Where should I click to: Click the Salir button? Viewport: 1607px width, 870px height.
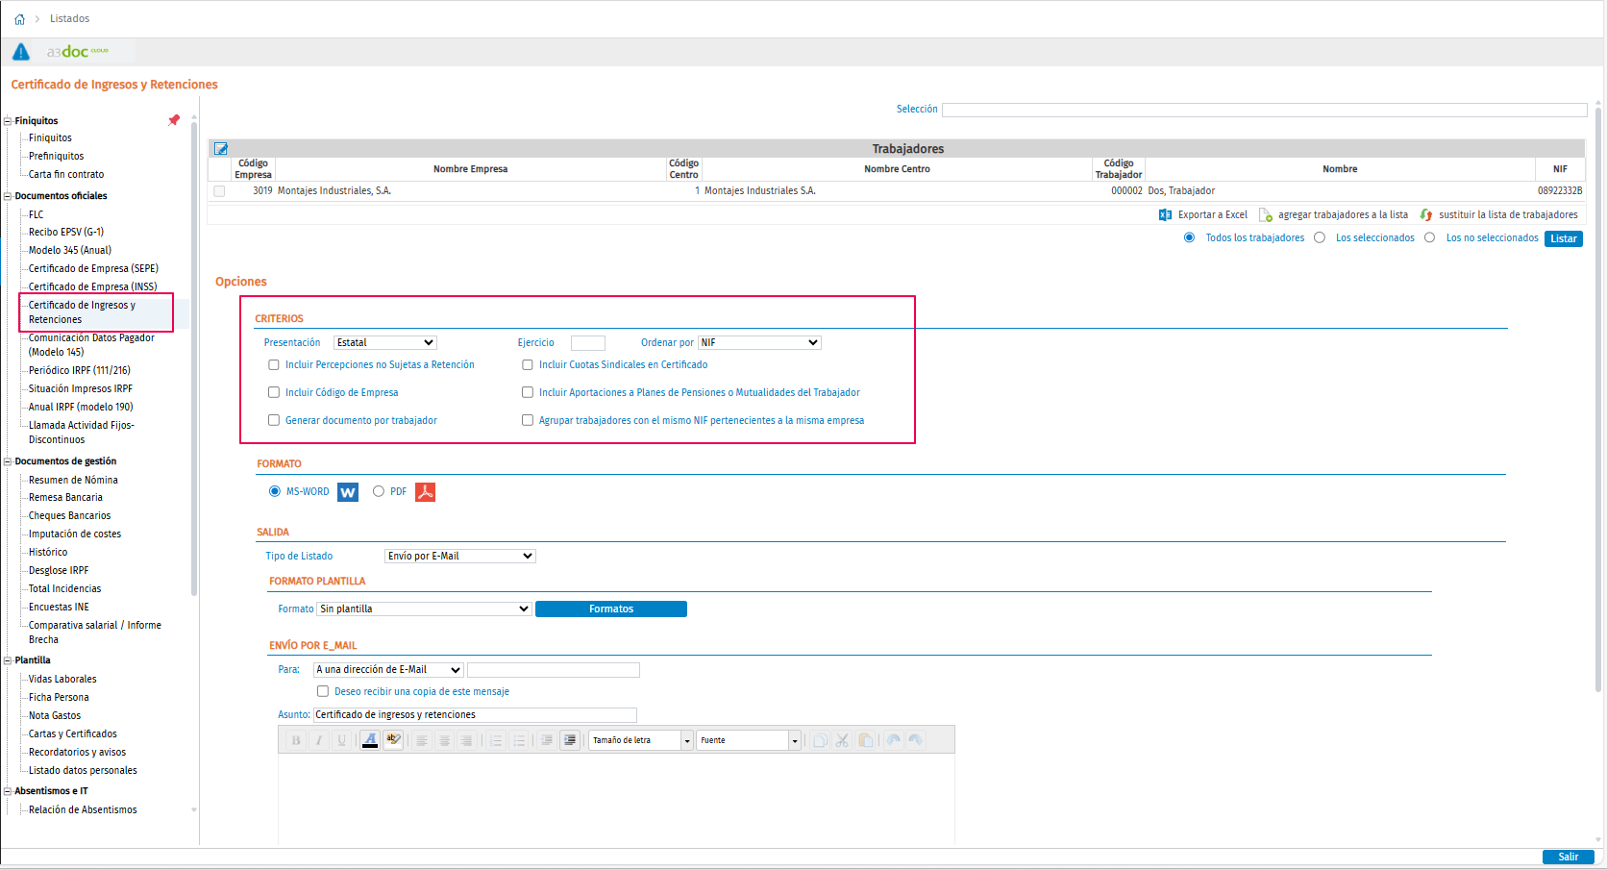point(1569,857)
